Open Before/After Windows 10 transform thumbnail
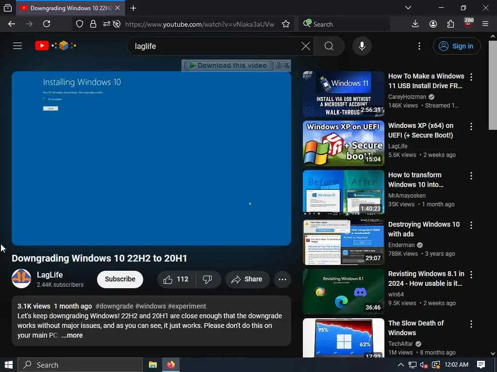 pyautogui.click(x=343, y=193)
